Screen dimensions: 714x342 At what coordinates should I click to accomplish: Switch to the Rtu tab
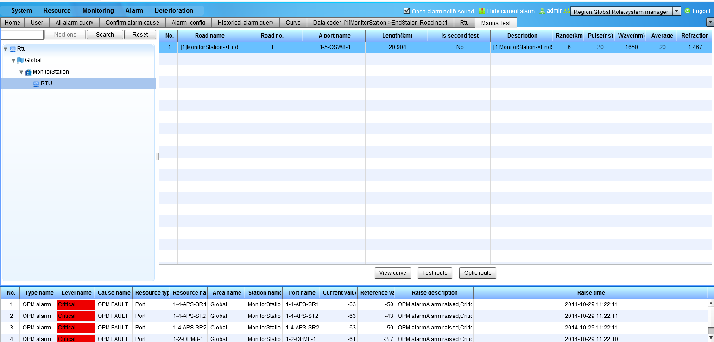click(464, 22)
